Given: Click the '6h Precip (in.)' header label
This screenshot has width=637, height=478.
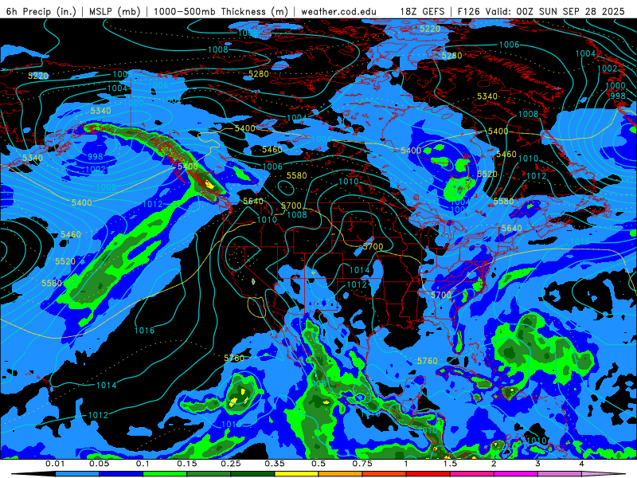Looking at the screenshot, I should pyautogui.click(x=41, y=11).
